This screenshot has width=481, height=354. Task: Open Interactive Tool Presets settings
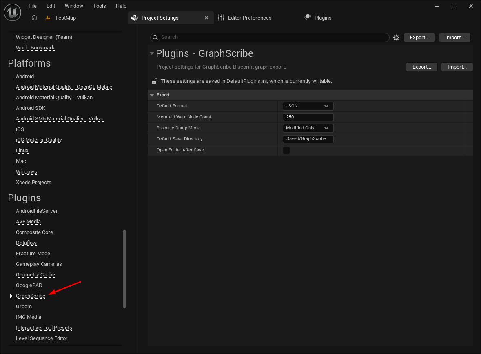tap(44, 328)
